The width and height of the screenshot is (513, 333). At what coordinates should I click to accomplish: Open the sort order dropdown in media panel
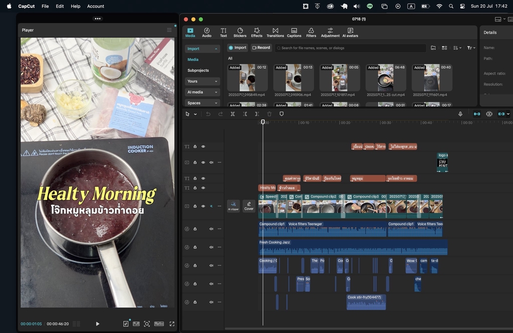click(457, 48)
